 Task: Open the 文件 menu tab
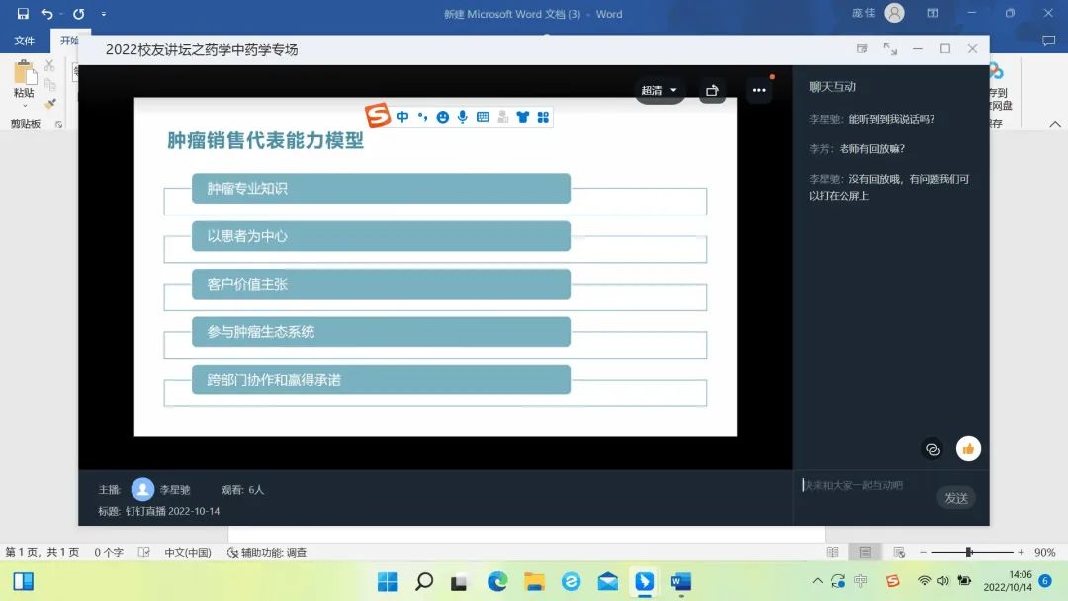25,41
